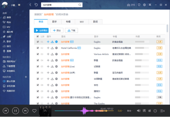This screenshot has width=170, height=117.
Task: Open settings gear icon in title bar
Action: (145, 5)
